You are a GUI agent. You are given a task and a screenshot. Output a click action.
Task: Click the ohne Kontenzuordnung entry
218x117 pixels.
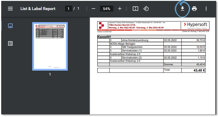coord(135,40)
